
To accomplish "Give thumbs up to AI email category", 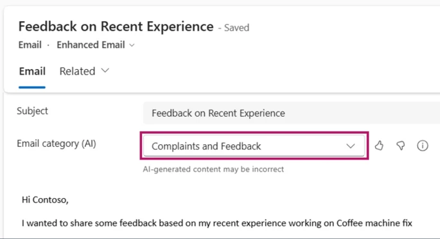I will pos(379,145).
